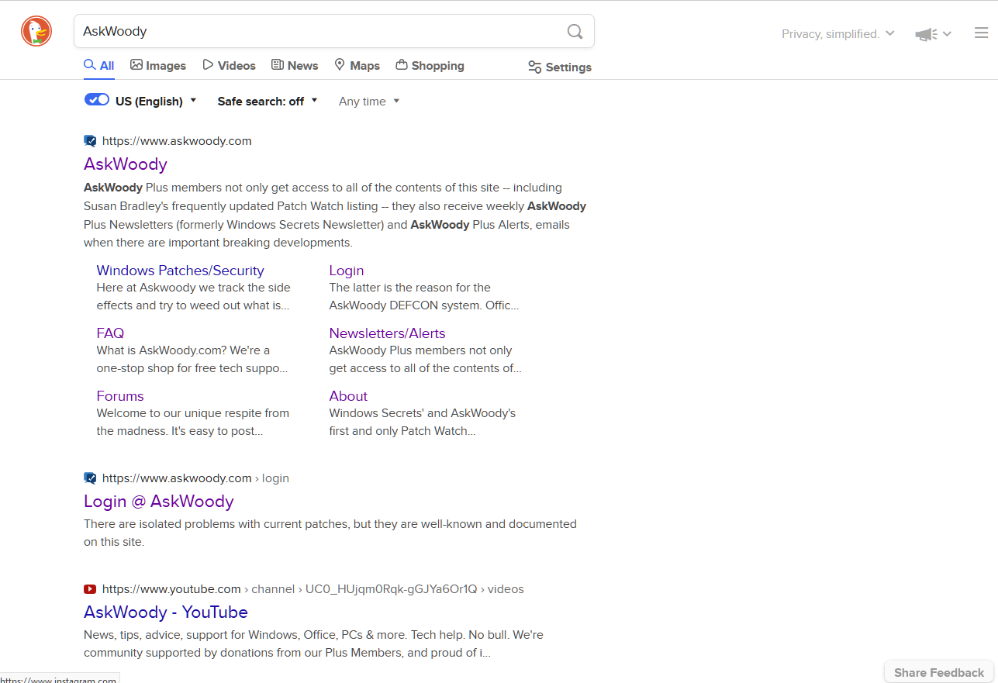The height and width of the screenshot is (683, 998).
Task: Click the YouTube favicon of third result
Action: point(90,589)
